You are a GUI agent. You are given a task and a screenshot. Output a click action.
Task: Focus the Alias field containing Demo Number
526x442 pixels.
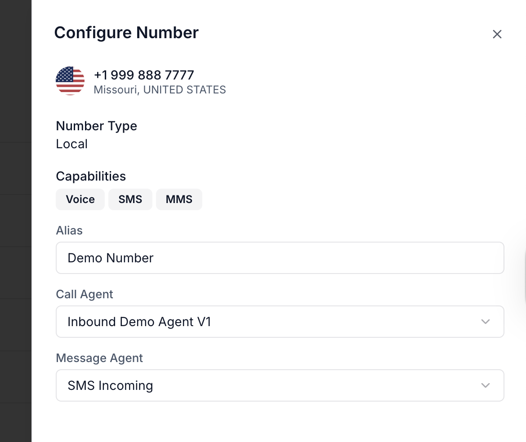(280, 258)
